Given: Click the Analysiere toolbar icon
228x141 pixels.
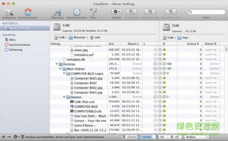Looking at the screenshot, I should tap(9, 12).
